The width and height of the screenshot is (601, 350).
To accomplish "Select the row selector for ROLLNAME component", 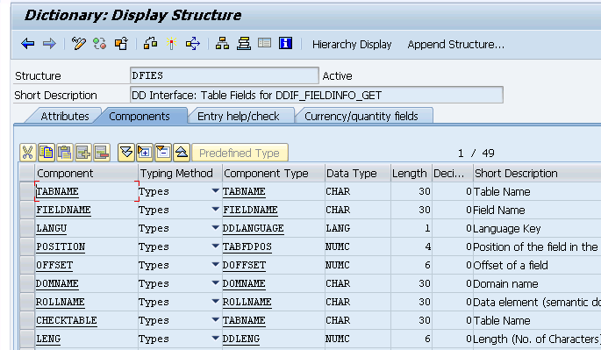I will [x=27, y=302].
